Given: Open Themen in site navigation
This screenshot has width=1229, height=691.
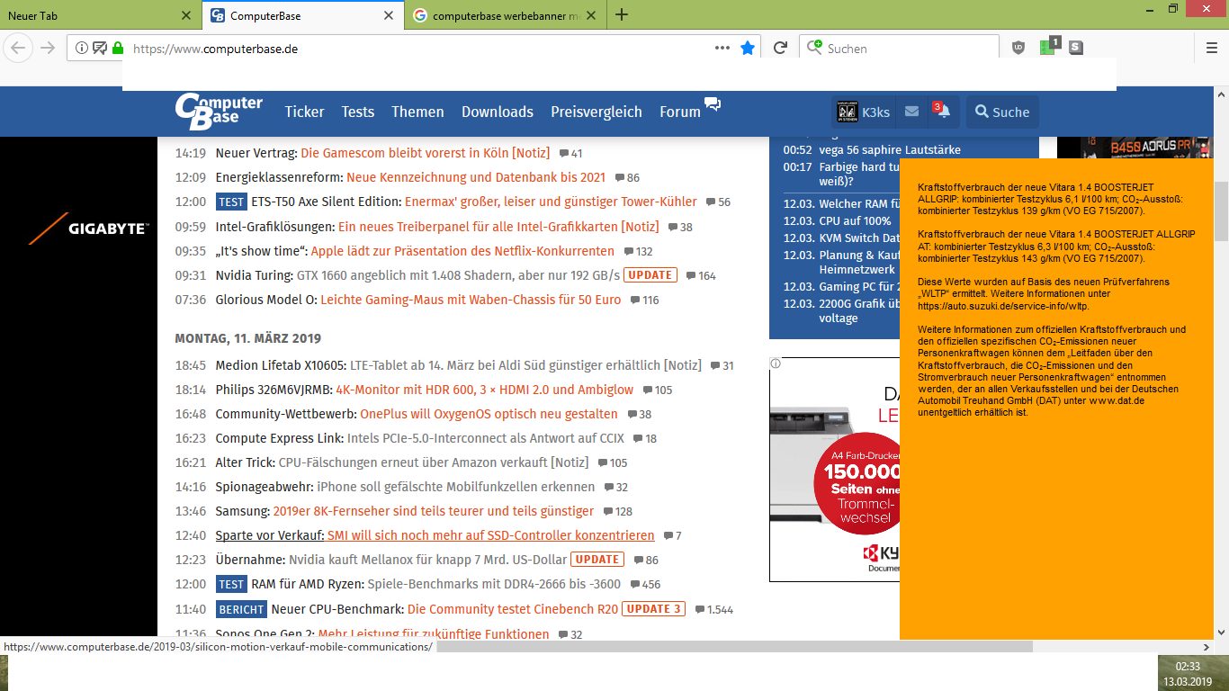Looking at the screenshot, I should tap(417, 112).
